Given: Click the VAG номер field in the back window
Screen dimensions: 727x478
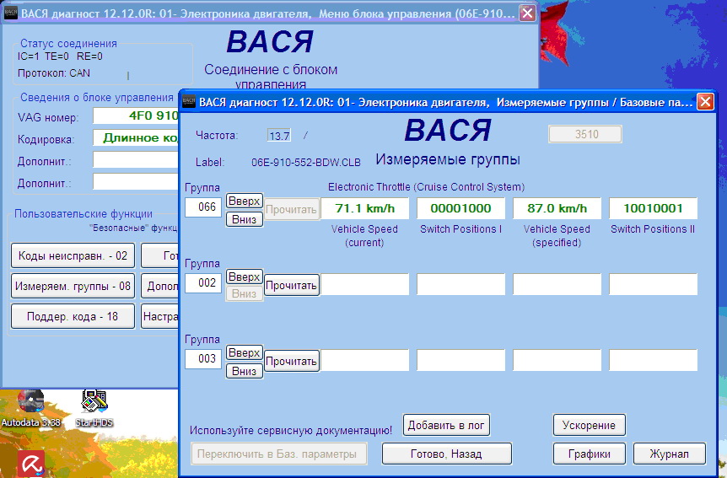Looking at the screenshot, I should (x=136, y=115).
